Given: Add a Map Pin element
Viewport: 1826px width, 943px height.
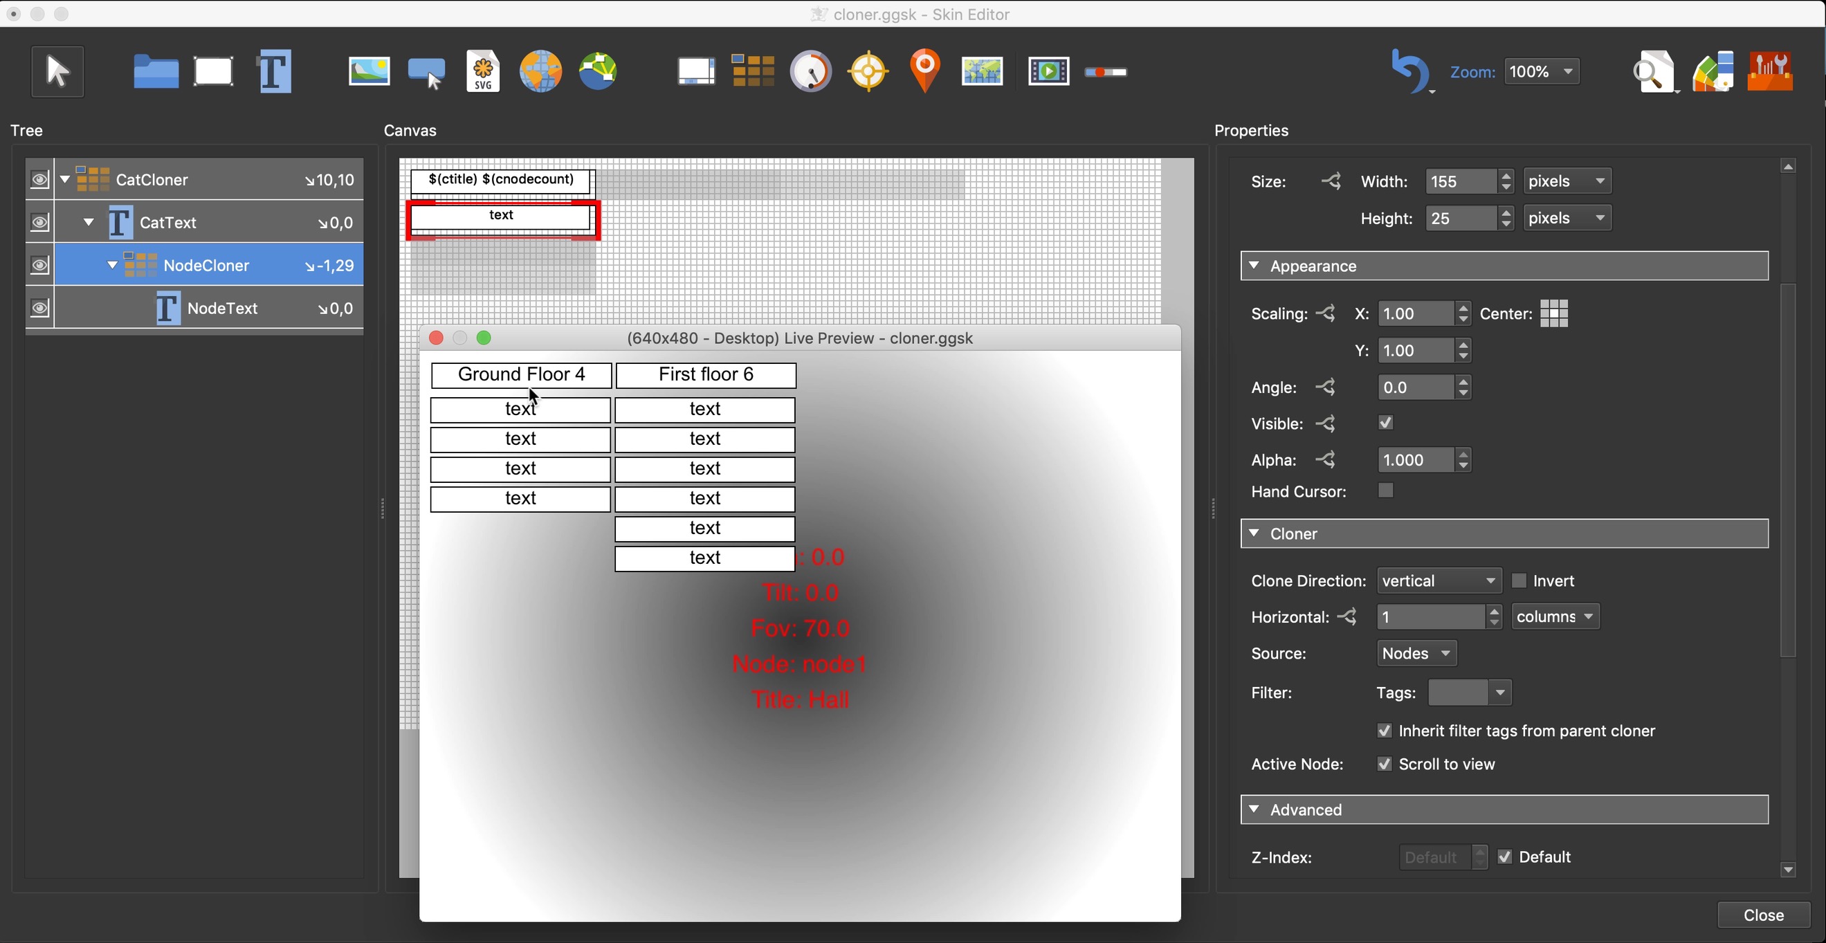Looking at the screenshot, I should [925, 72].
